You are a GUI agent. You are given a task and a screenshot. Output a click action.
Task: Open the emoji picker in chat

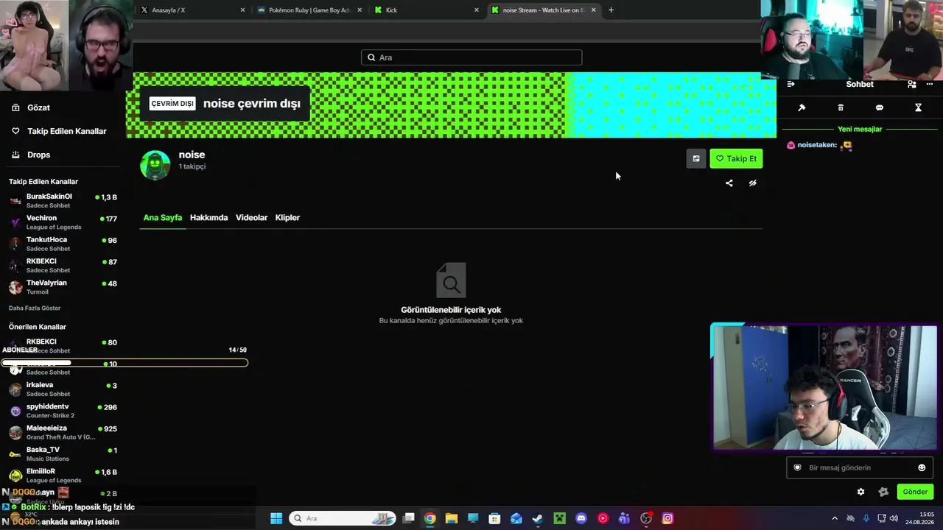point(922,467)
